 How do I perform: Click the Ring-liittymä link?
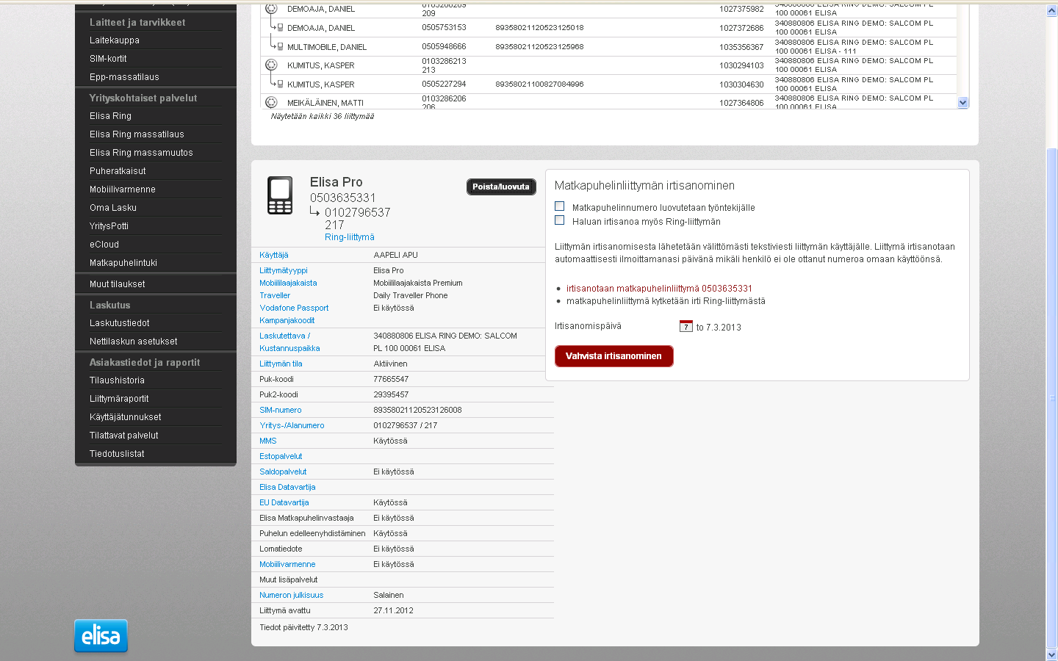click(350, 237)
